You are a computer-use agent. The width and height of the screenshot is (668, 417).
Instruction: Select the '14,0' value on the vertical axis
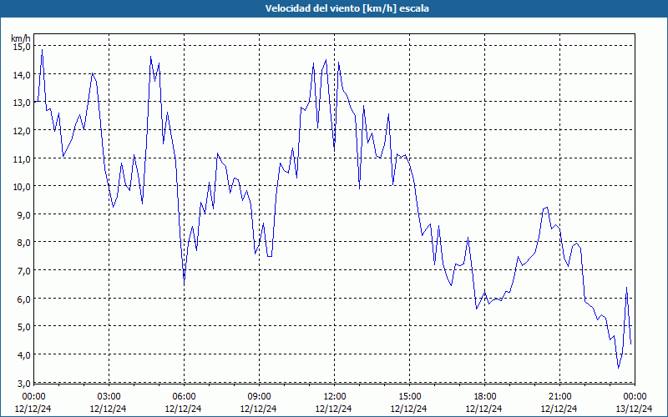coord(22,74)
